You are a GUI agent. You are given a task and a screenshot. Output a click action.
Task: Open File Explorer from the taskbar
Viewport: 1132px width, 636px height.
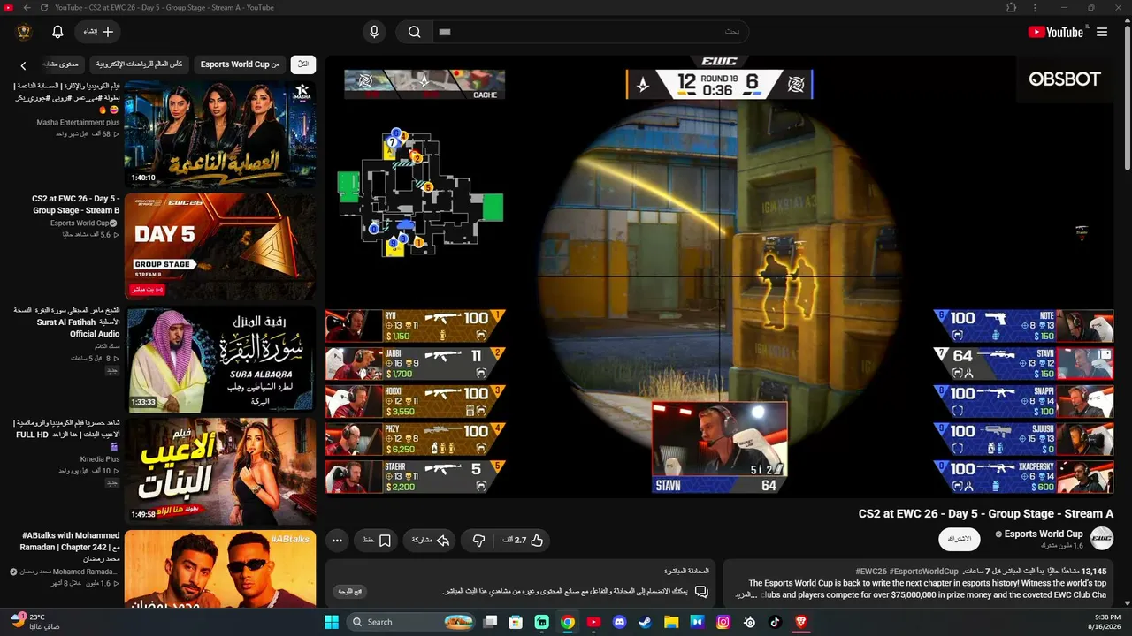pos(671,622)
